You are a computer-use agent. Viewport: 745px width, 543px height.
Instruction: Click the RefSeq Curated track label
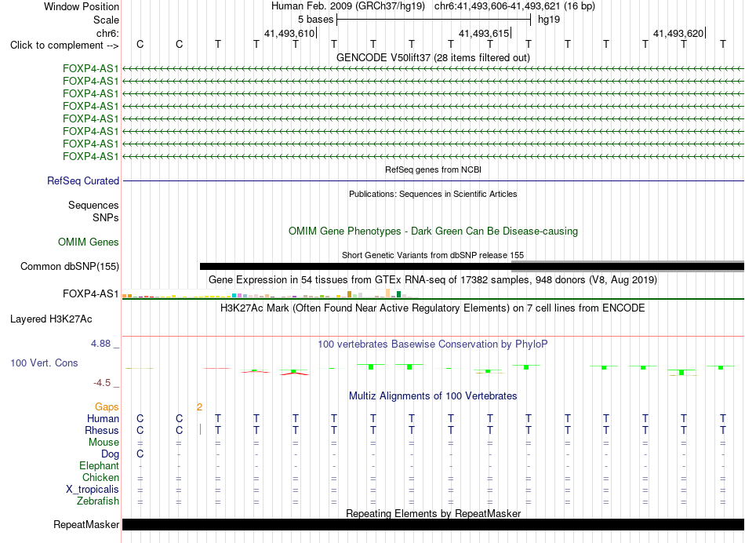point(83,180)
